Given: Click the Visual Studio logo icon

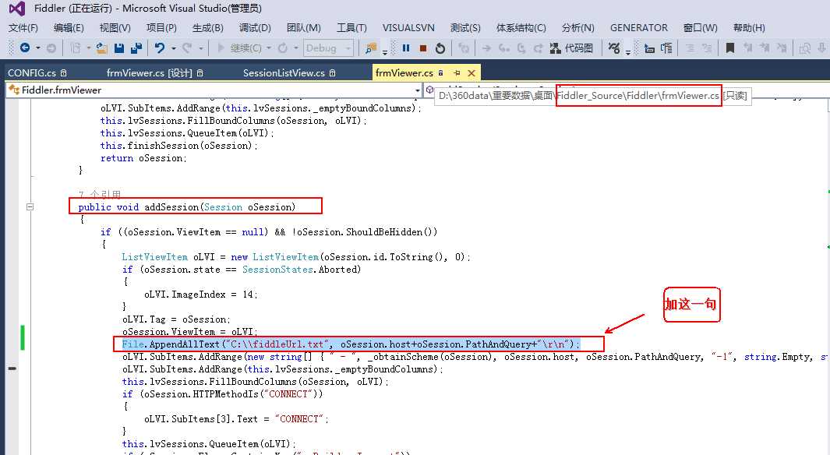Looking at the screenshot, I should coord(17,9).
